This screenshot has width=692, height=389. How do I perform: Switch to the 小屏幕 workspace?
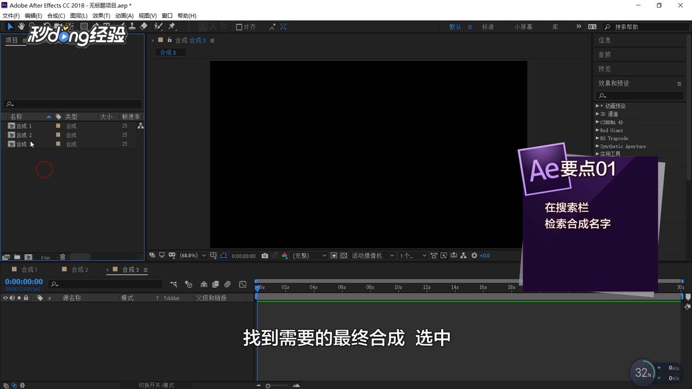point(523,27)
